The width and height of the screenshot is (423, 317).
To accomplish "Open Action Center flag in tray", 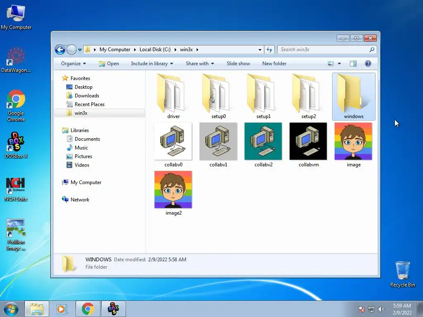I will pos(361,309).
